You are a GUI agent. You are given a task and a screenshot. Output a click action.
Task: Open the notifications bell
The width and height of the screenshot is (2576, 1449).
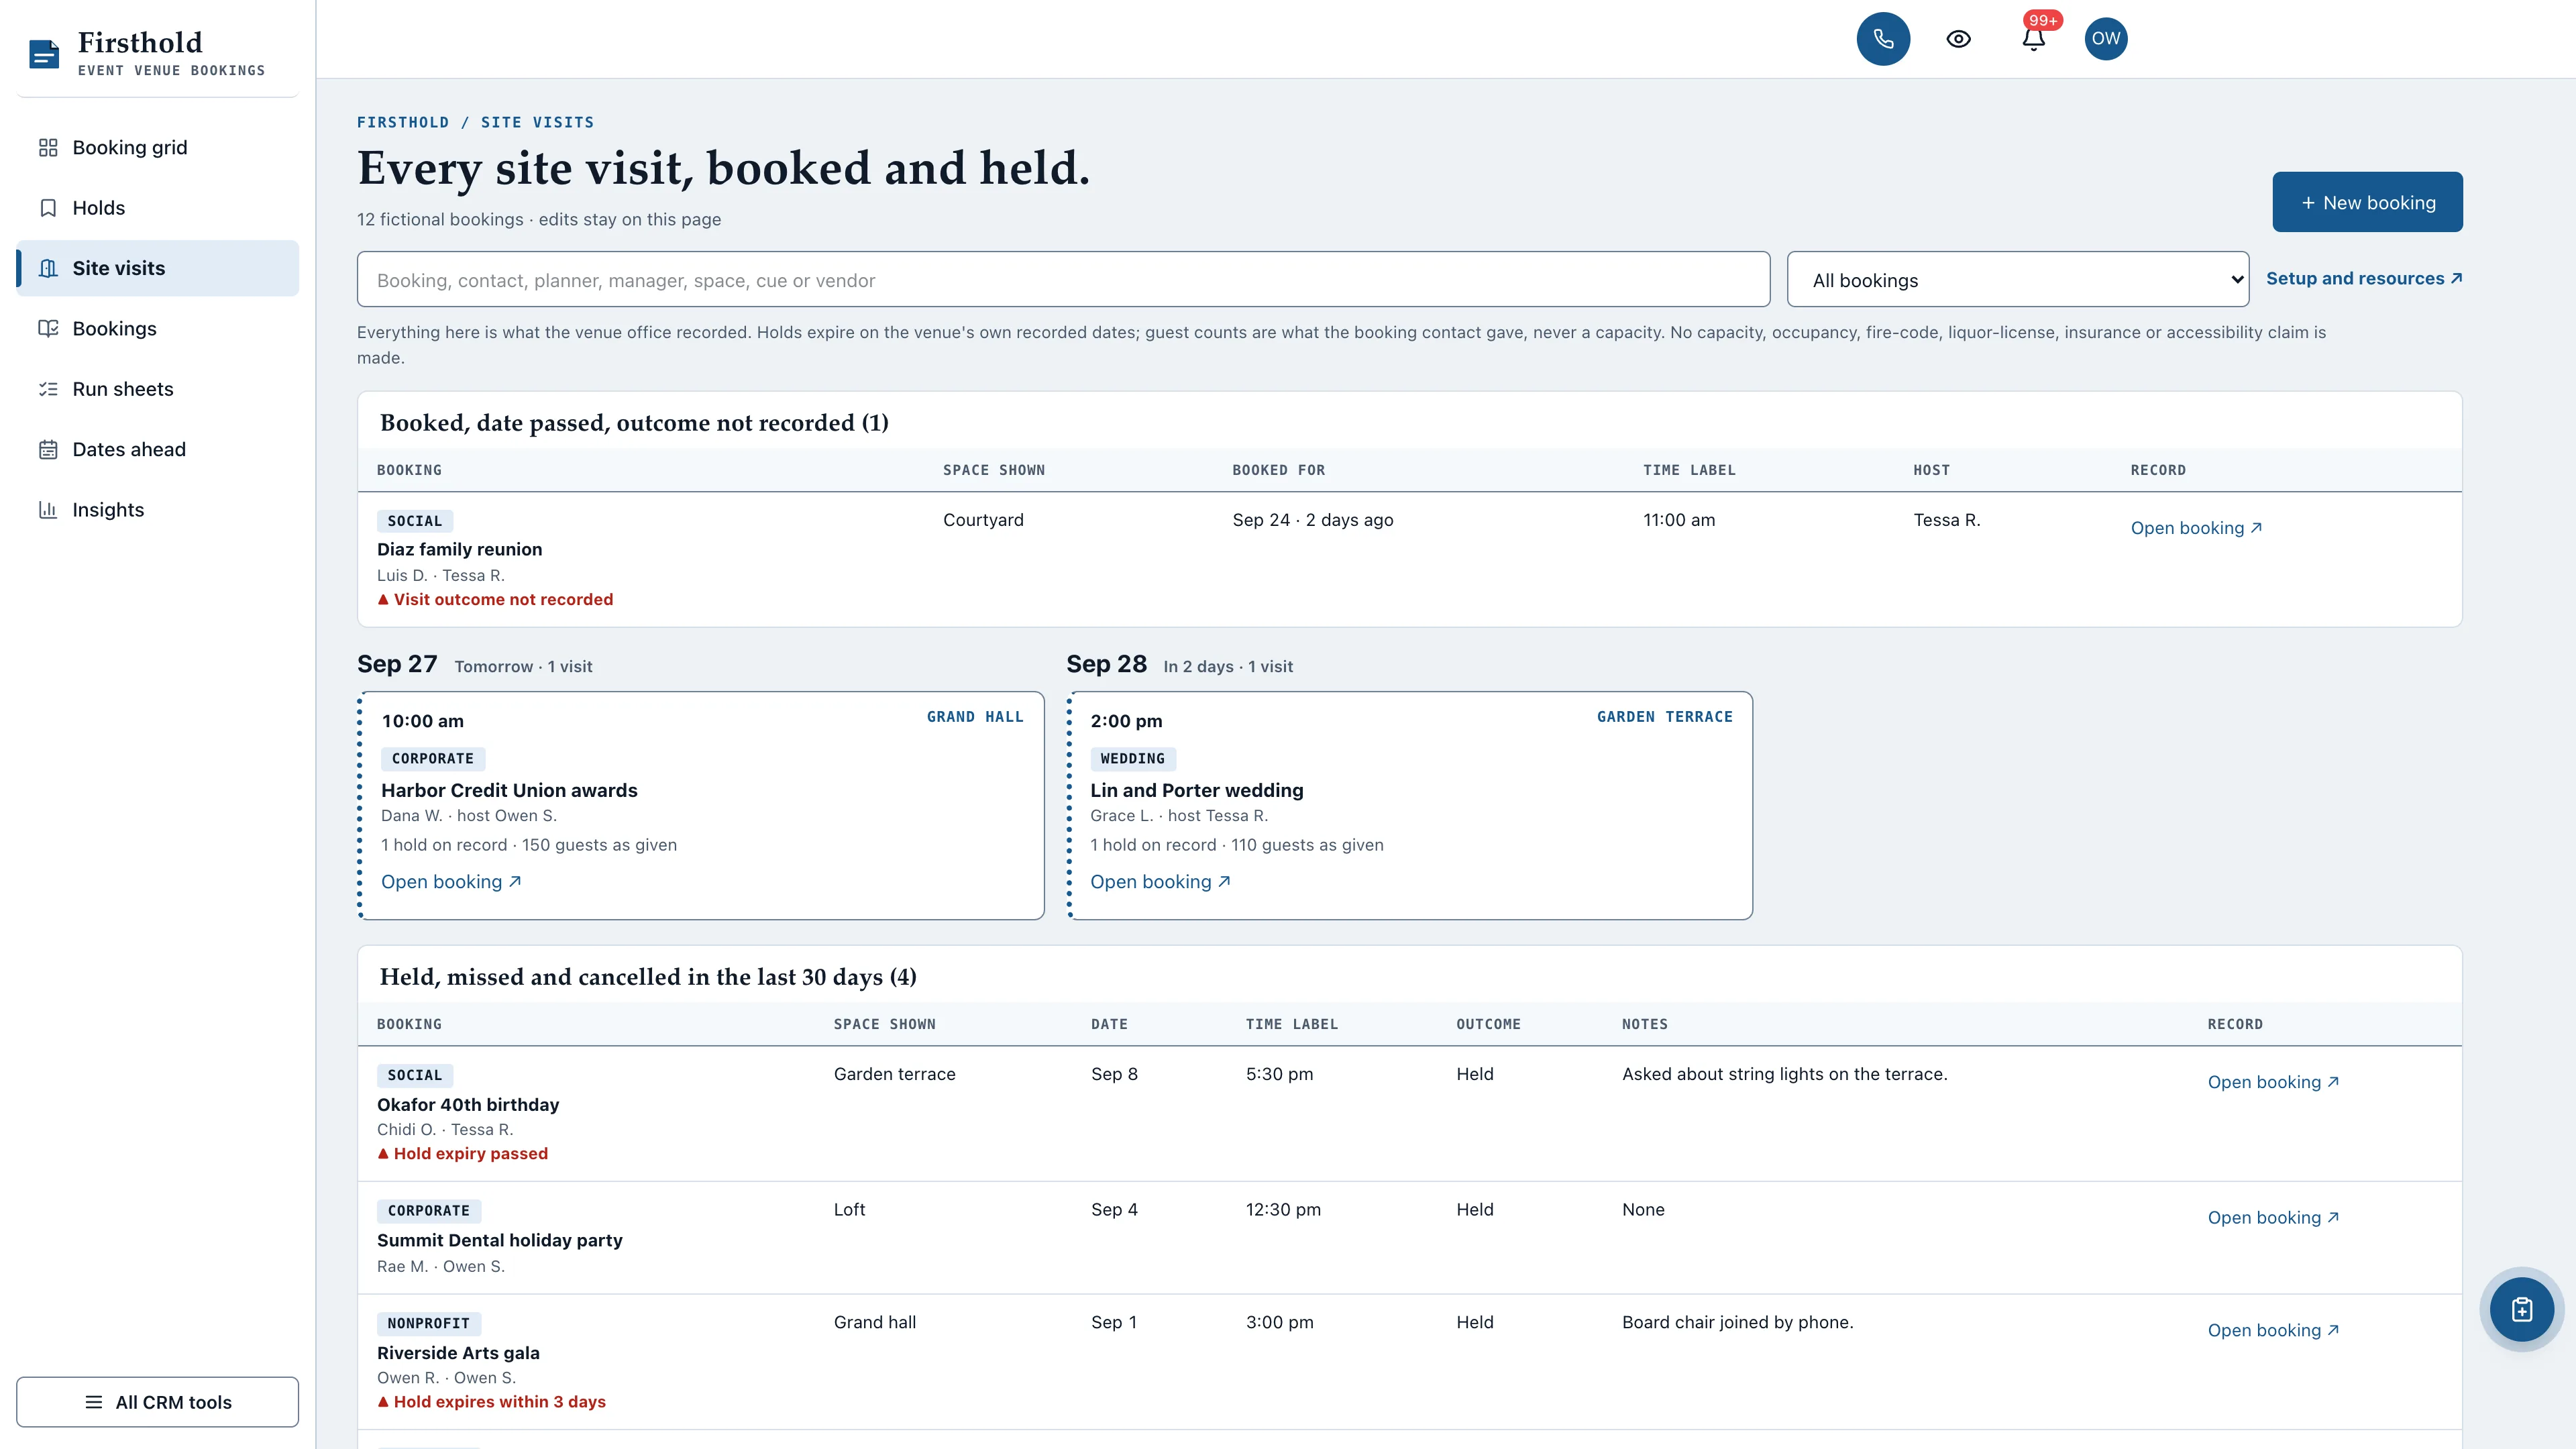[x=2033, y=39]
